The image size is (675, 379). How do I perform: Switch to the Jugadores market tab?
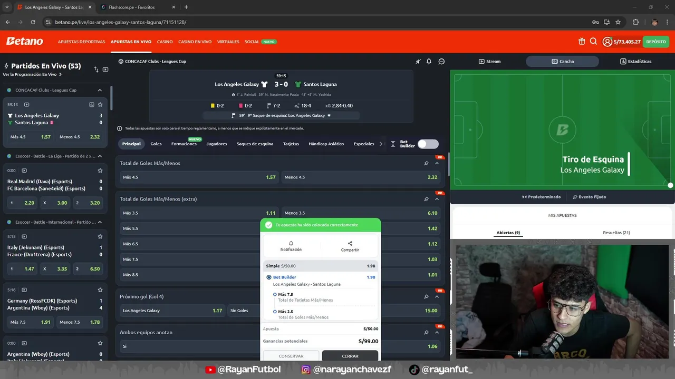coord(217,144)
